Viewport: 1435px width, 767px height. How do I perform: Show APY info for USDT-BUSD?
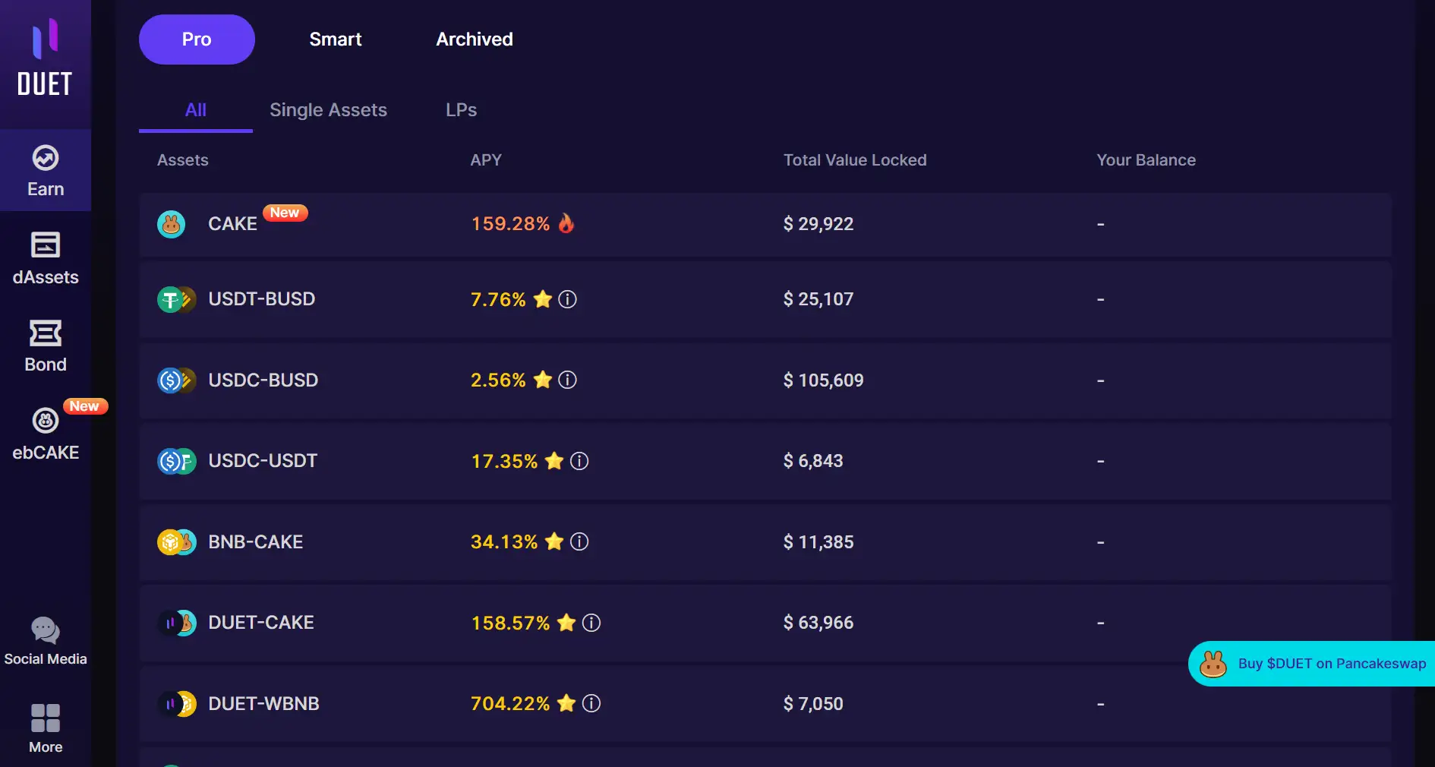[567, 299]
